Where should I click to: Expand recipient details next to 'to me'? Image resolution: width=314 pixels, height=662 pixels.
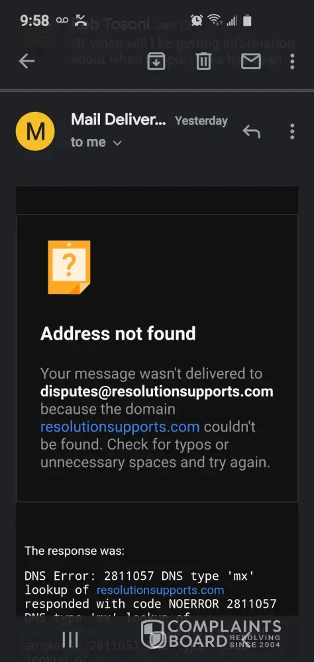pos(117,143)
